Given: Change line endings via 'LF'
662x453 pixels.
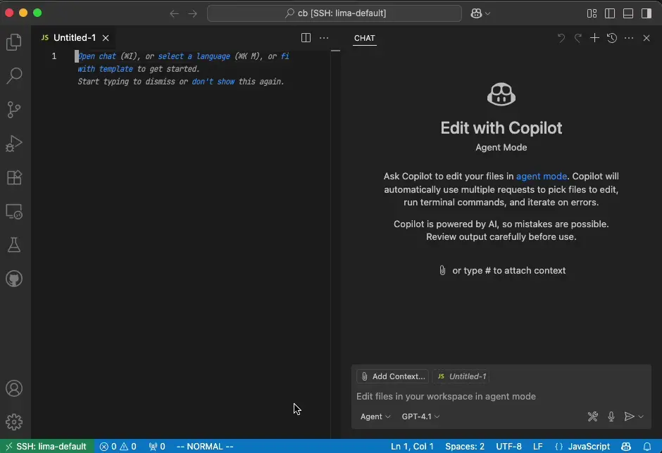Looking at the screenshot, I should click(x=538, y=446).
